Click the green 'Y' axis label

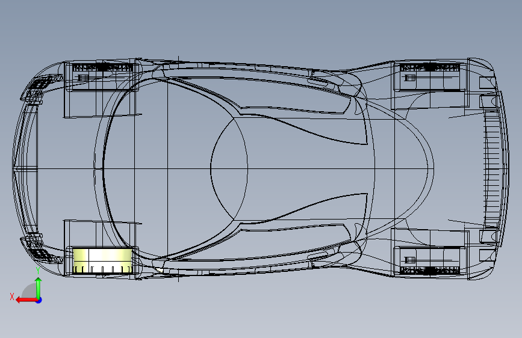[38, 271]
